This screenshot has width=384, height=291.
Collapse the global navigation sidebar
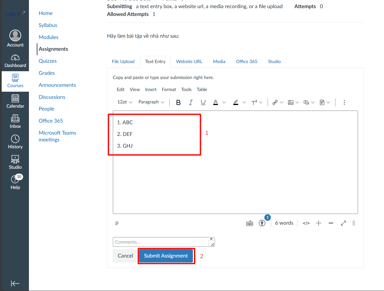(x=15, y=284)
